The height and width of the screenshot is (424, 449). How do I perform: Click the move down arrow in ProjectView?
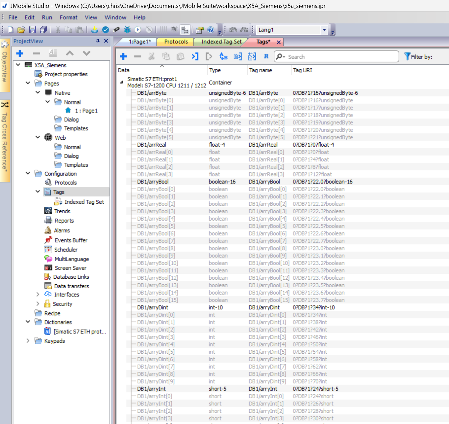click(87, 53)
